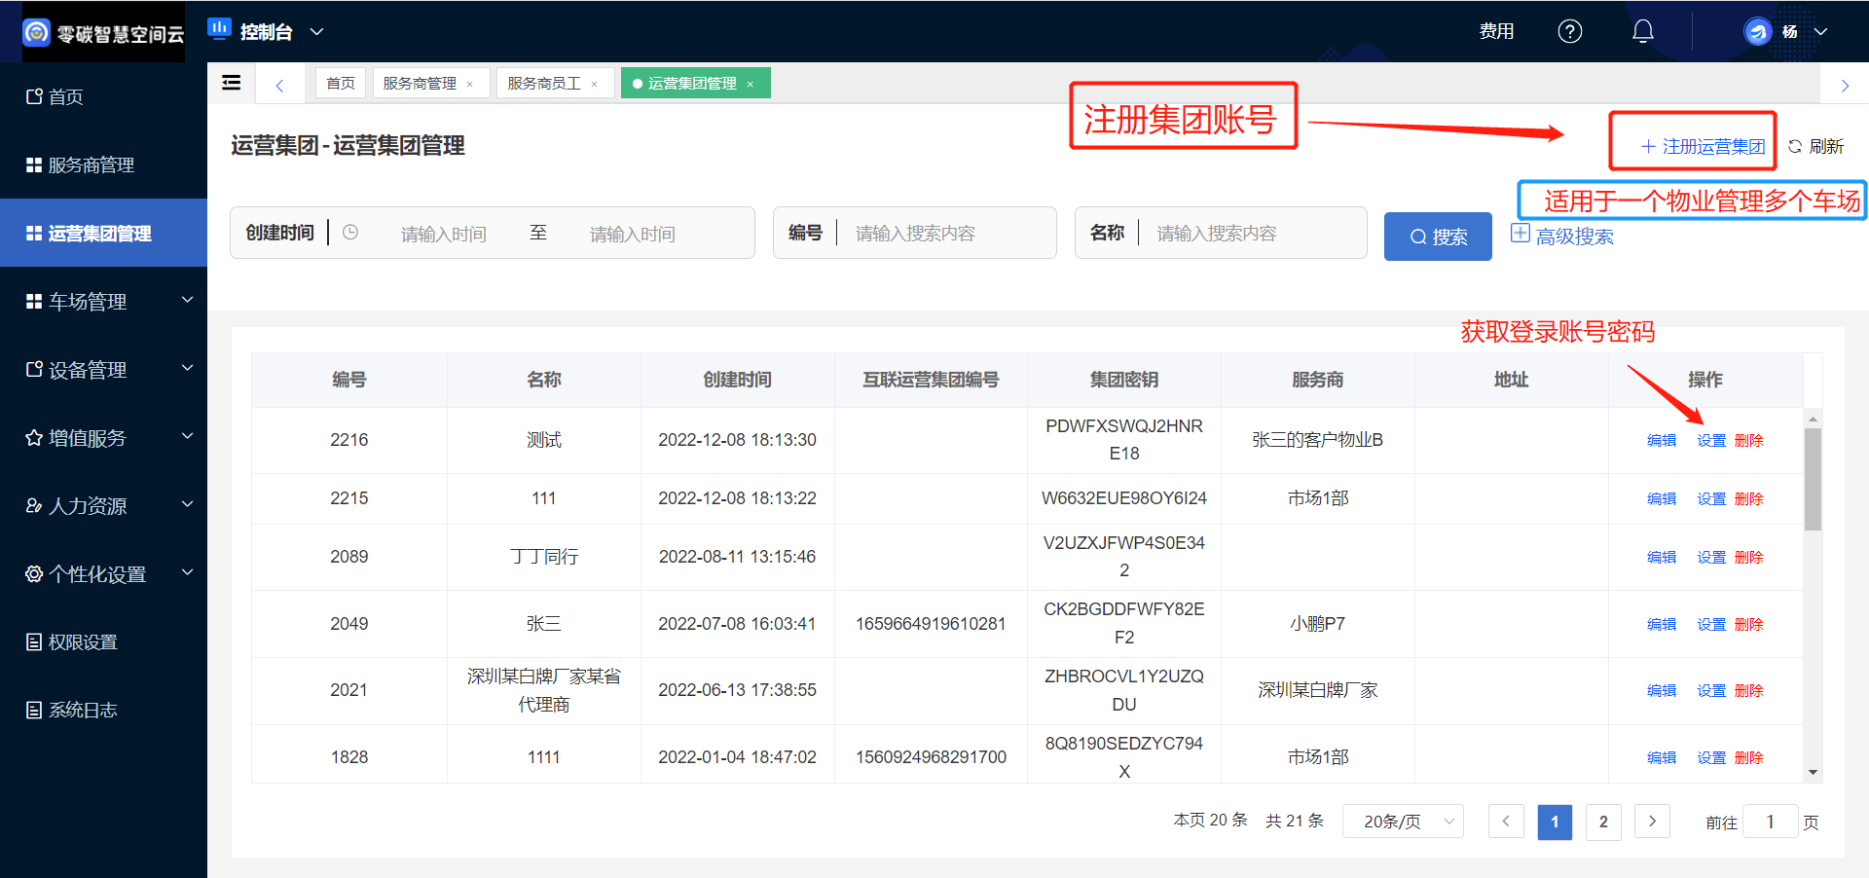This screenshot has width=1869, height=878.
Task: Expand the 车场管理 sidebar menu
Action: click(x=103, y=301)
